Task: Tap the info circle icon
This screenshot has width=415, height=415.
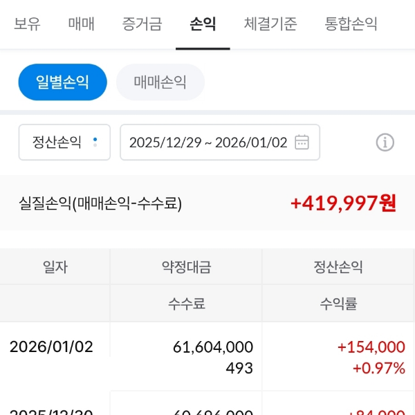Action: (385, 142)
